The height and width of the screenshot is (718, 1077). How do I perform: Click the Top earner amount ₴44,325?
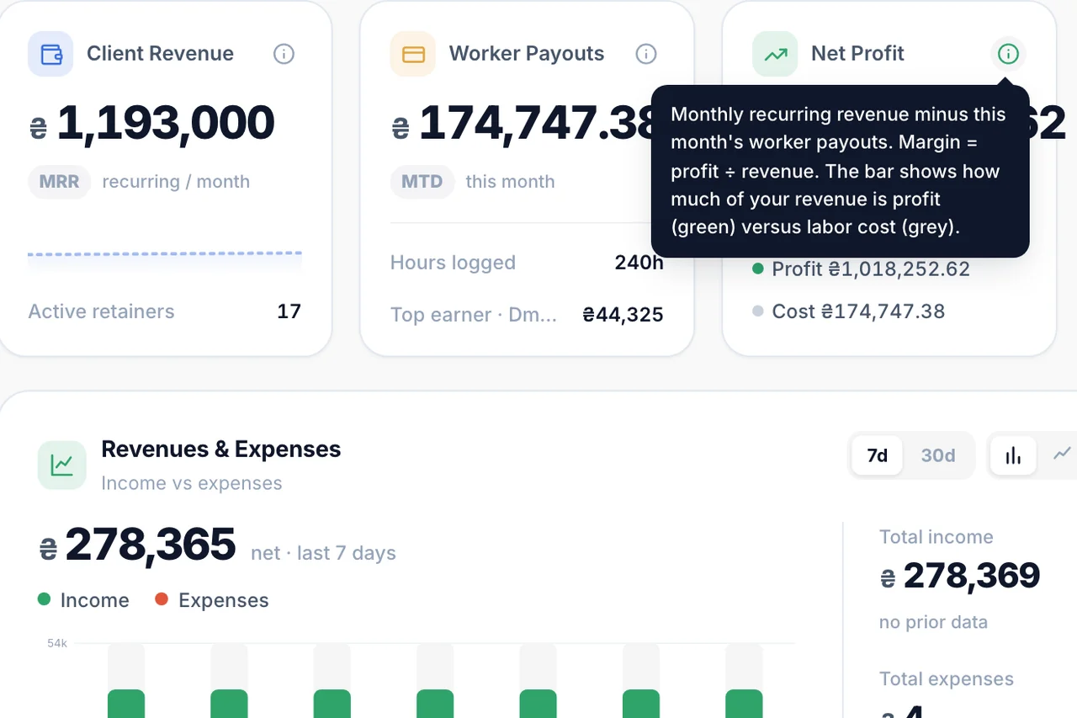click(x=623, y=315)
